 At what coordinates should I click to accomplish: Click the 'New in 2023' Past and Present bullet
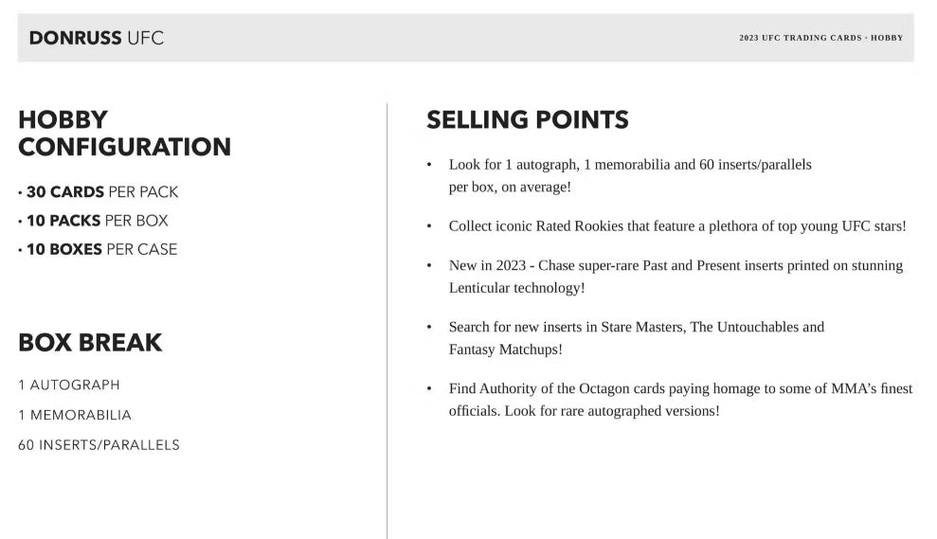(675, 266)
